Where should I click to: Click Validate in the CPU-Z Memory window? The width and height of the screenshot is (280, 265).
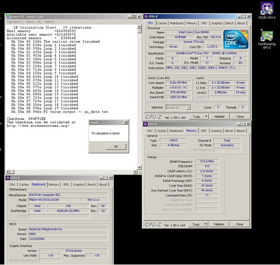(219, 224)
